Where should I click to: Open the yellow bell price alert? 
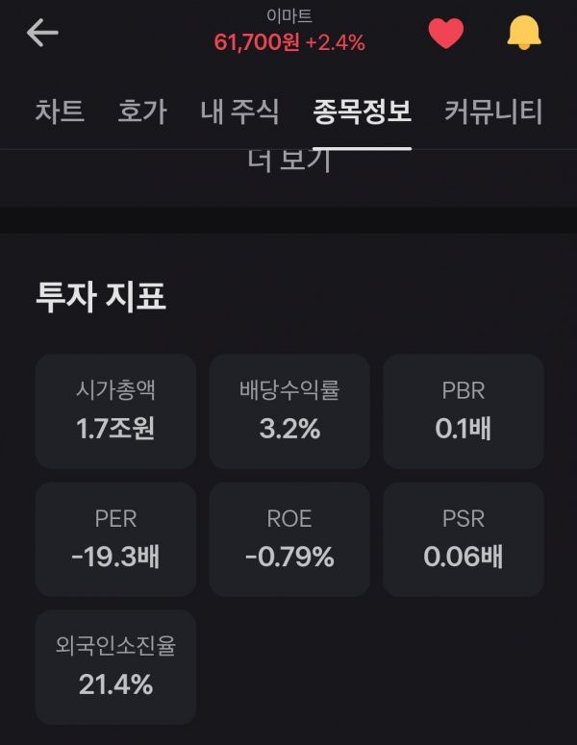(x=524, y=33)
